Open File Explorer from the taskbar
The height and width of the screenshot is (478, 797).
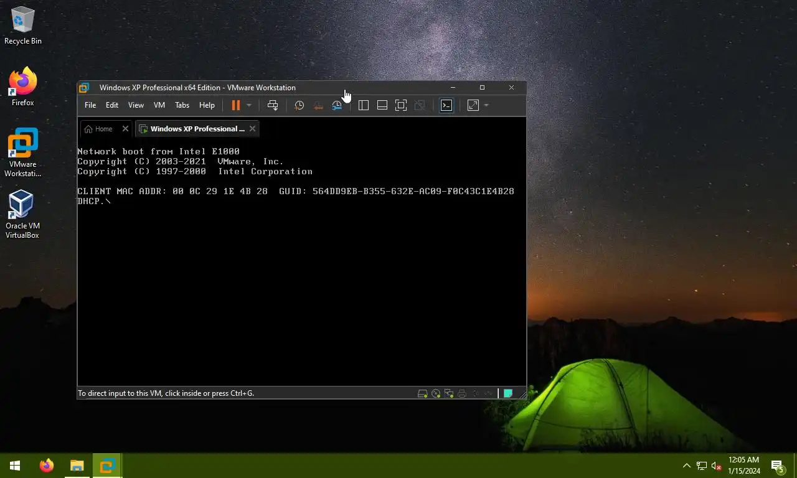[77, 466]
